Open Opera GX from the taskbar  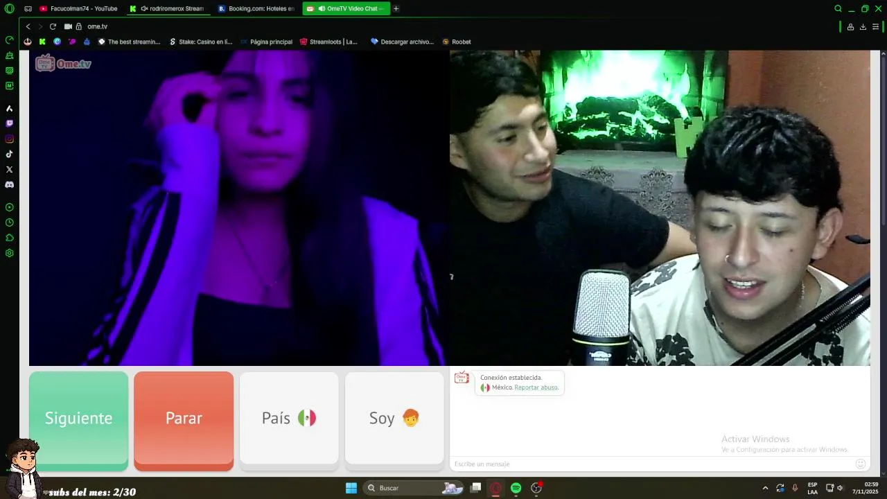tap(495, 488)
